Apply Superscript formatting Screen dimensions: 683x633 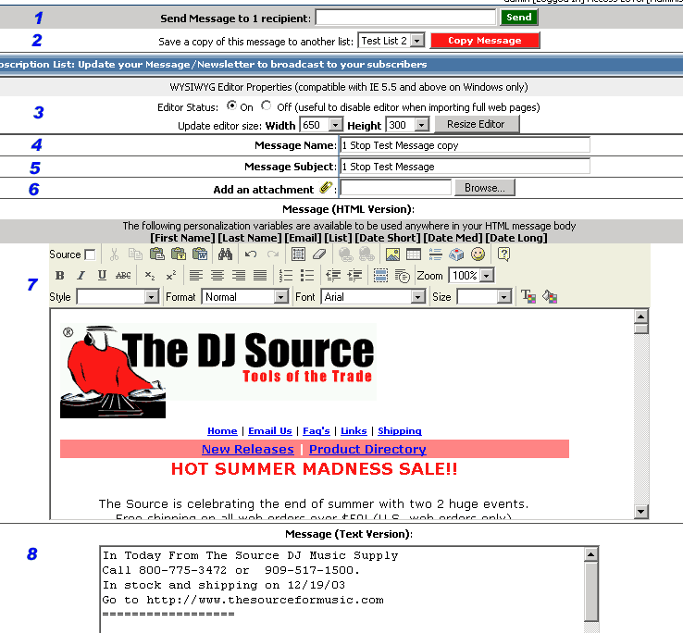pyautogui.click(x=170, y=276)
